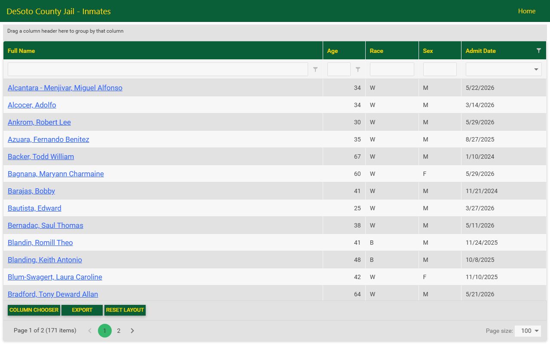Click the group-by-column drag panel text
550x344 pixels.
pyautogui.click(x=65, y=31)
